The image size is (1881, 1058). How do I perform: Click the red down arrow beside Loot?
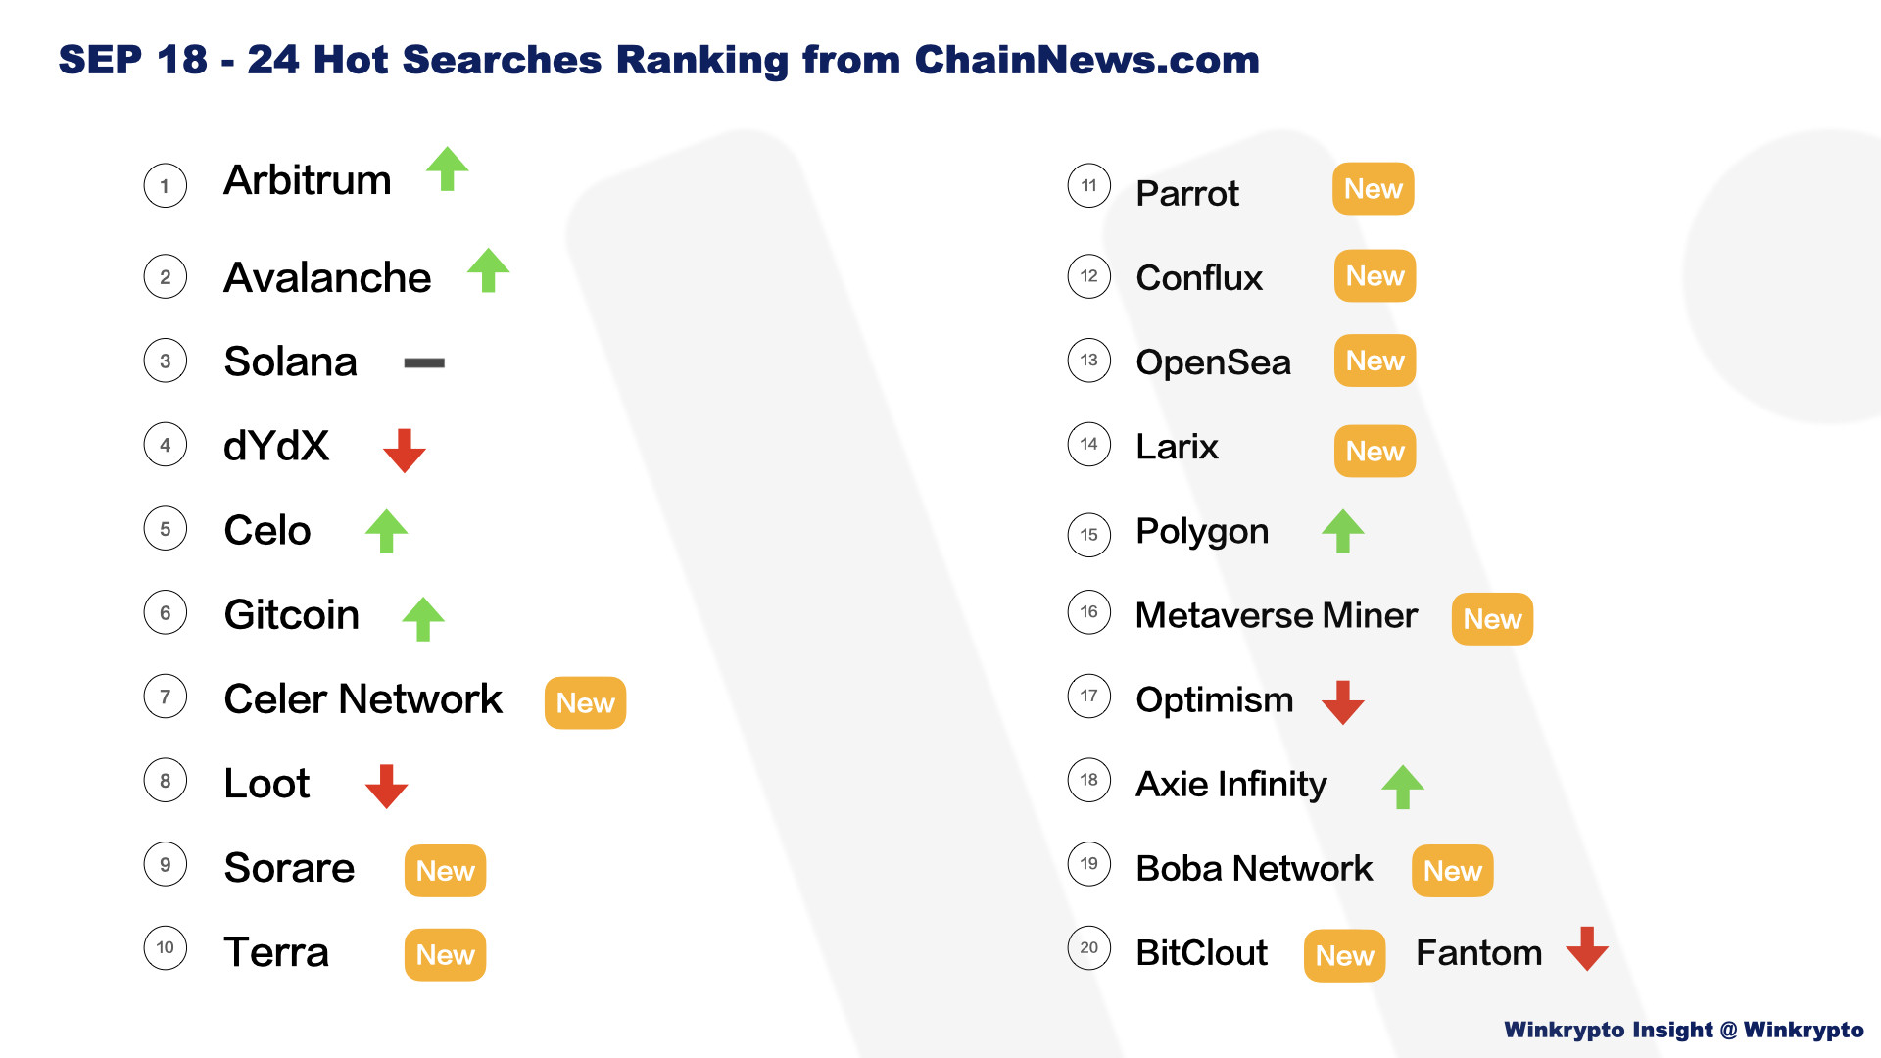click(386, 787)
